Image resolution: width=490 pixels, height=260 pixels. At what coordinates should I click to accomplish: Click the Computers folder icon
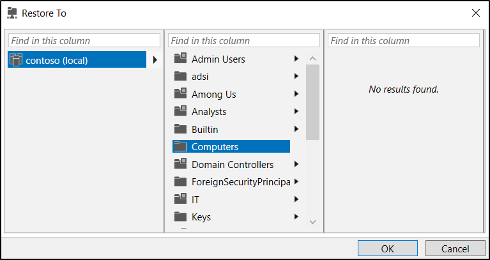tap(180, 146)
